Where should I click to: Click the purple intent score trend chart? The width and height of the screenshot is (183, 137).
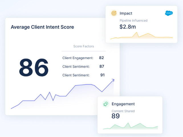[62, 94]
